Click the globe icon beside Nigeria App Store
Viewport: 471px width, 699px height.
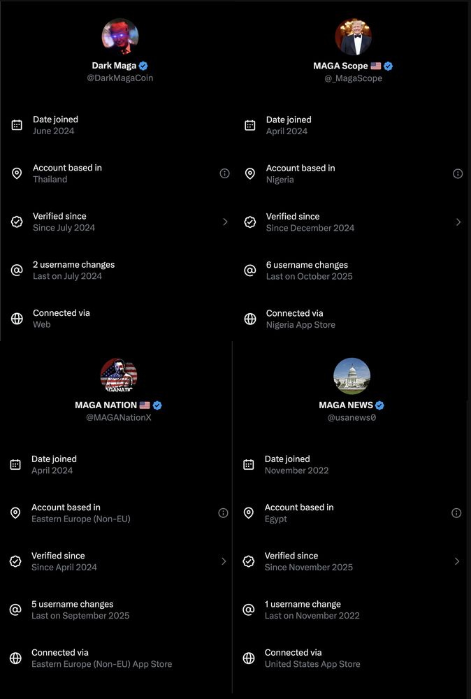250,319
